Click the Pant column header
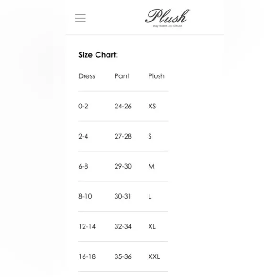277x277 pixels. pos(122,76)
